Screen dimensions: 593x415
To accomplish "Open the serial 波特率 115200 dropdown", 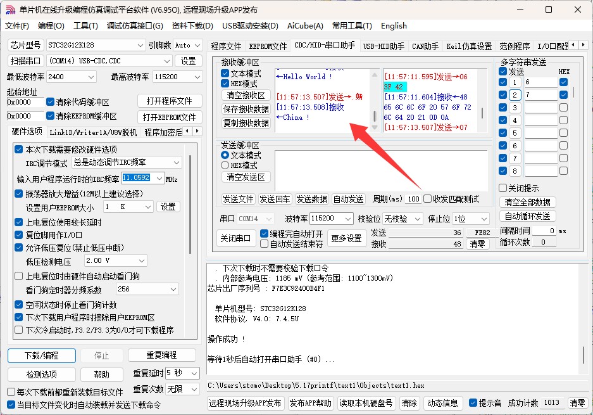I will (348, 219).
